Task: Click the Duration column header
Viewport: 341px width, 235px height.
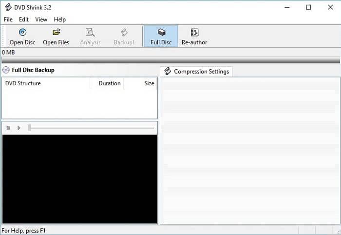Action: pyautogui.click(x=107, y=83)
